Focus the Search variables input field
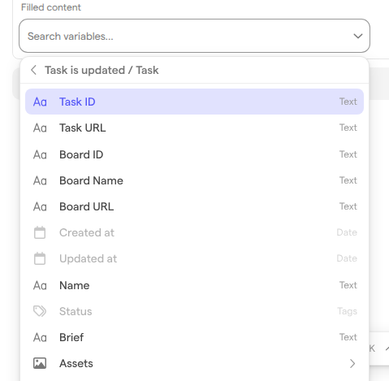This screenshot has height=381, width=389. (x=194, y=36)
